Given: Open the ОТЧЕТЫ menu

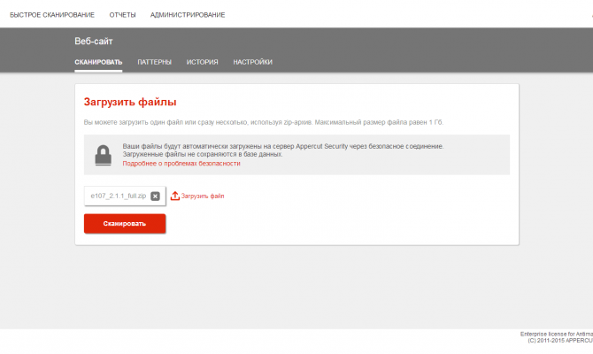Looking at the screenshot, I should (122, 15).
